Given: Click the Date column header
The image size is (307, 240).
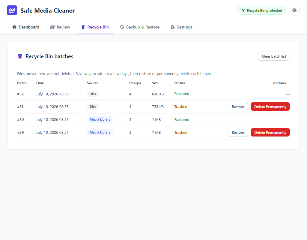Looking at the screenshot, I should 40,83.
